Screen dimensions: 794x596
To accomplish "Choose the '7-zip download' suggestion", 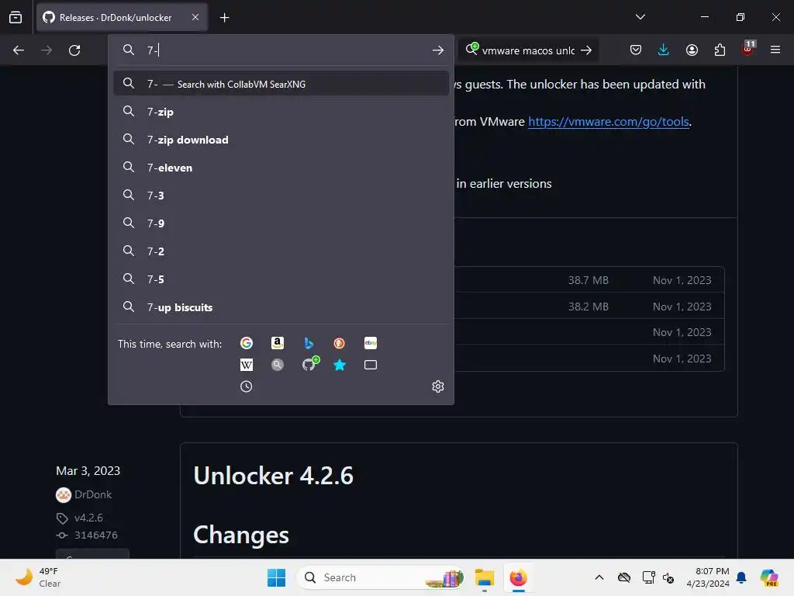I will tap(281, 140).
